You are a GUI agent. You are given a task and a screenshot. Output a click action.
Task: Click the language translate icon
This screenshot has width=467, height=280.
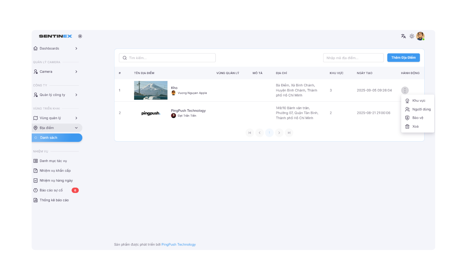point(403,36)
